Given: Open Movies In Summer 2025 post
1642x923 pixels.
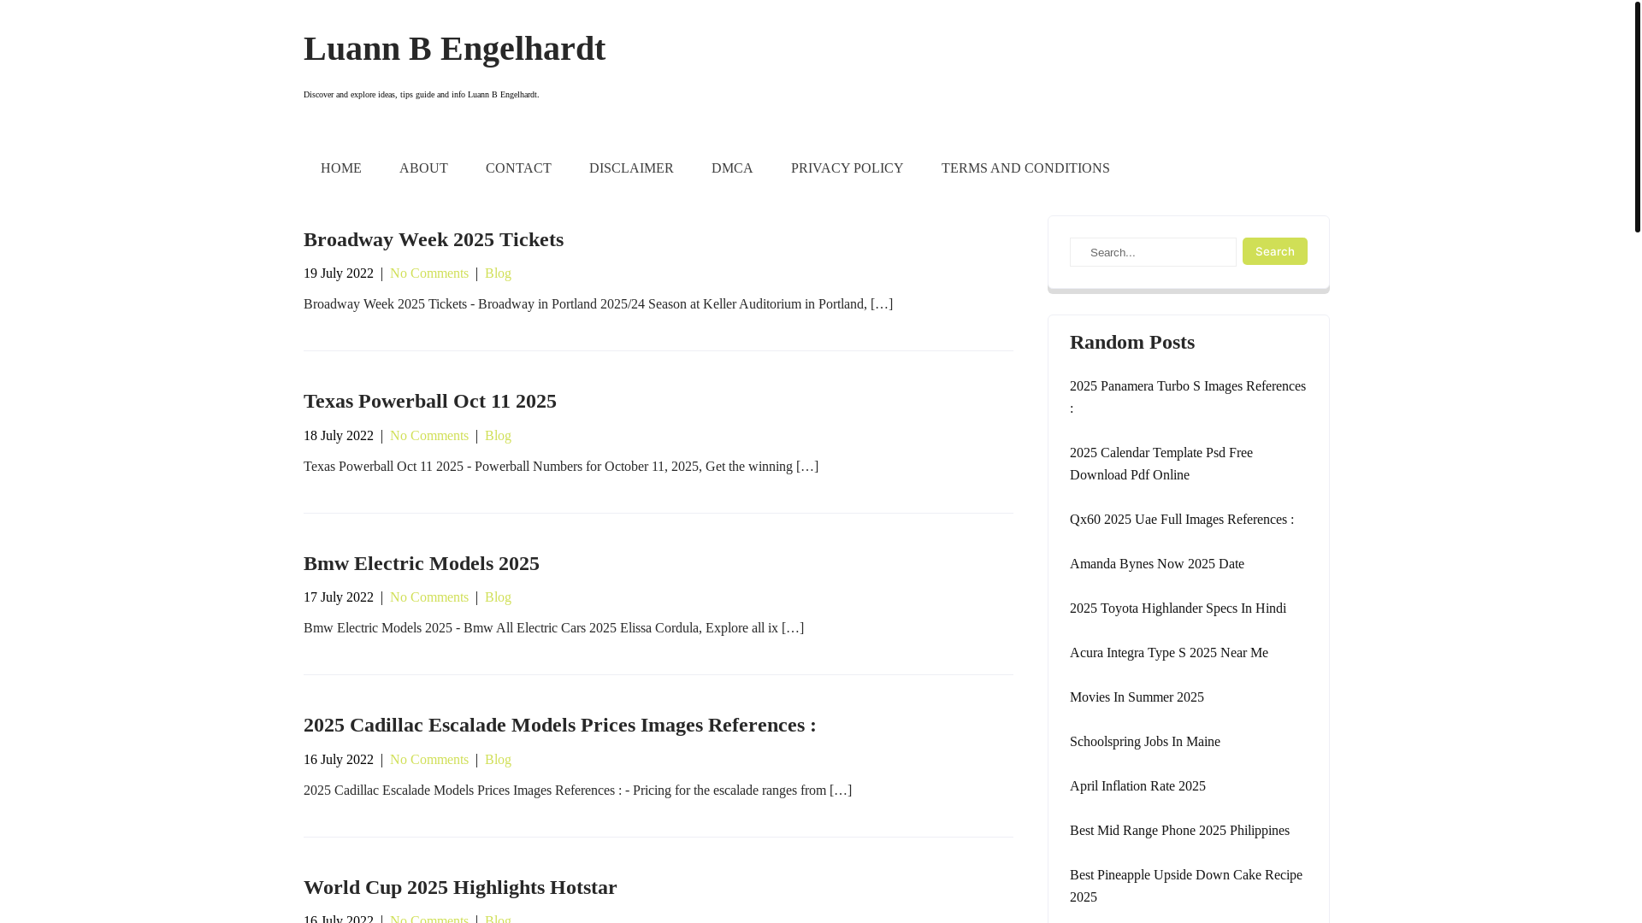Looking at the screenshot, I should coord(1137,697).
